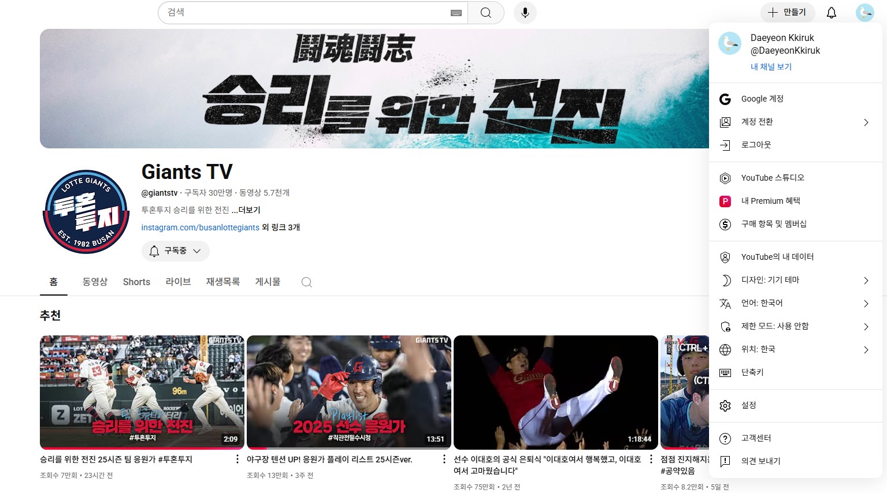Open YouTube 스튜디오 from account menu
Viewport: 887px width, 493px height.
[x=773, y=178]
